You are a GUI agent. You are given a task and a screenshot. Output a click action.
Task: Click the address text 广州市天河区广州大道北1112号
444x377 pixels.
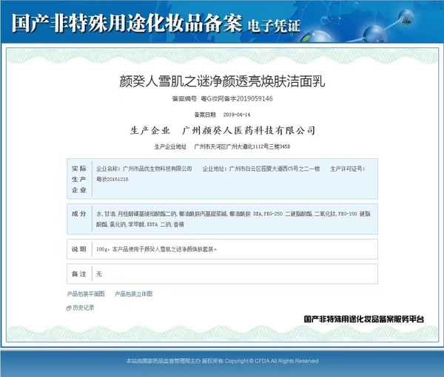tap(232, 146)
